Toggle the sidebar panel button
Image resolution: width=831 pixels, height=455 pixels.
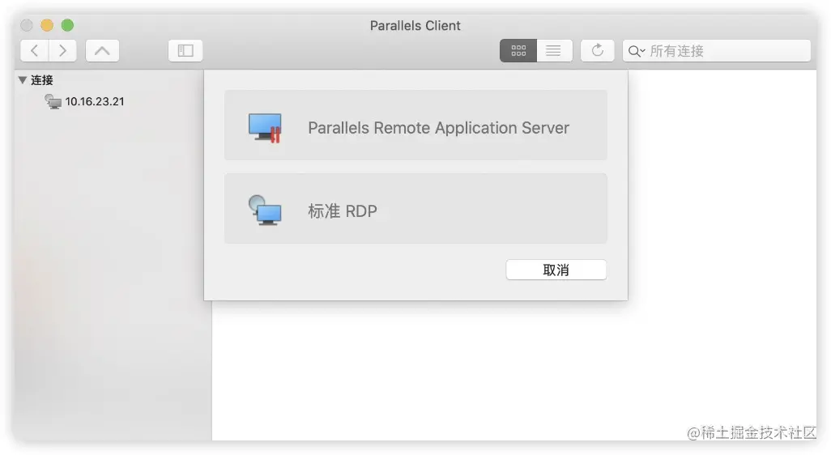[x=185, y=50]
